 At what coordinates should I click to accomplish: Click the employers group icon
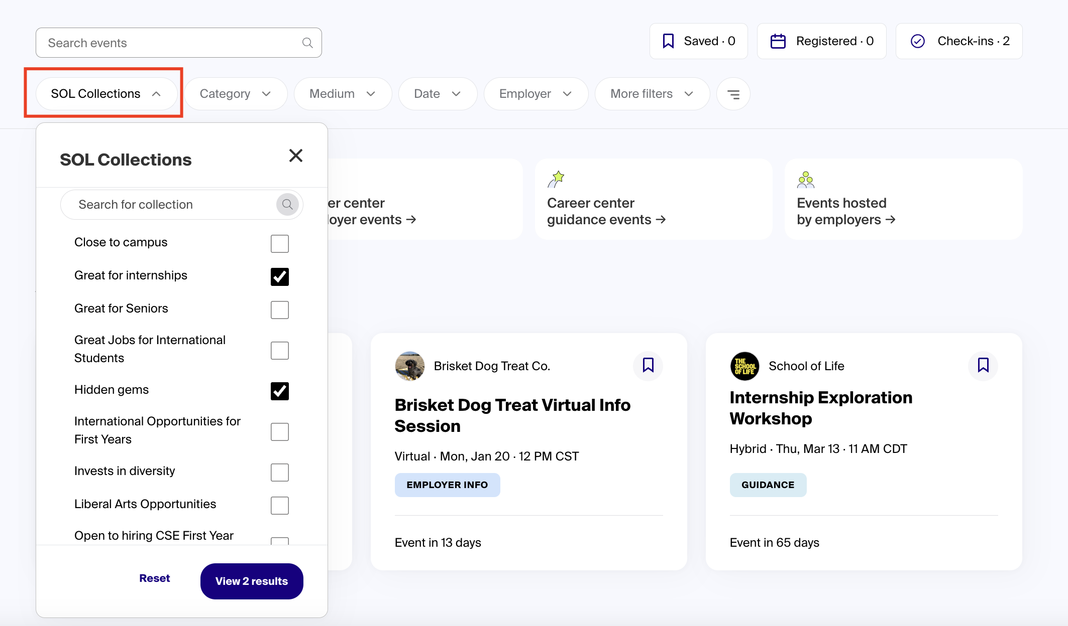pyautogui.click(x=806, y=180)
